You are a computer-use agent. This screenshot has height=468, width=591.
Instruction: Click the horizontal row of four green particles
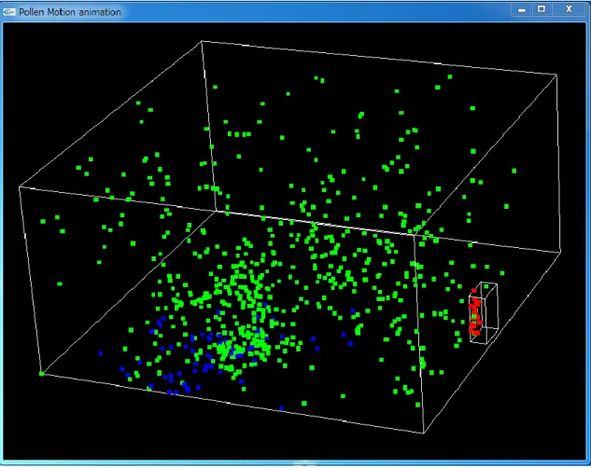click(x=239, y=134)
